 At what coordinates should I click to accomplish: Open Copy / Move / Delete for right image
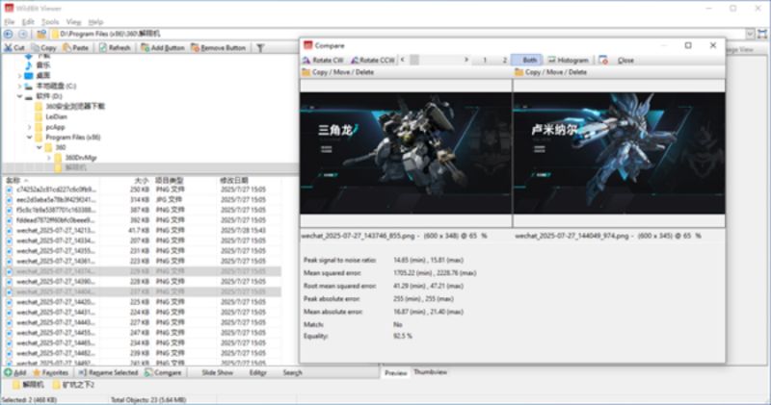(550, 72)
